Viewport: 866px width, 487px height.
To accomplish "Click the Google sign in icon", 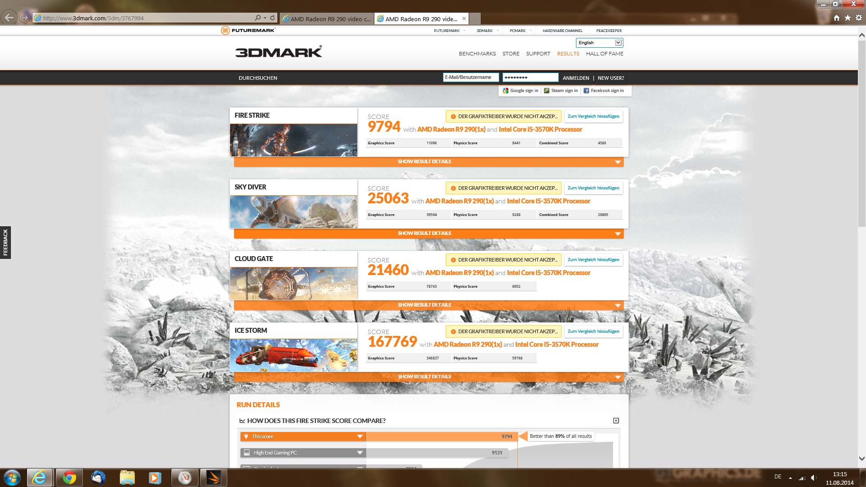I will pyautogui.click(x=506, y=91).
